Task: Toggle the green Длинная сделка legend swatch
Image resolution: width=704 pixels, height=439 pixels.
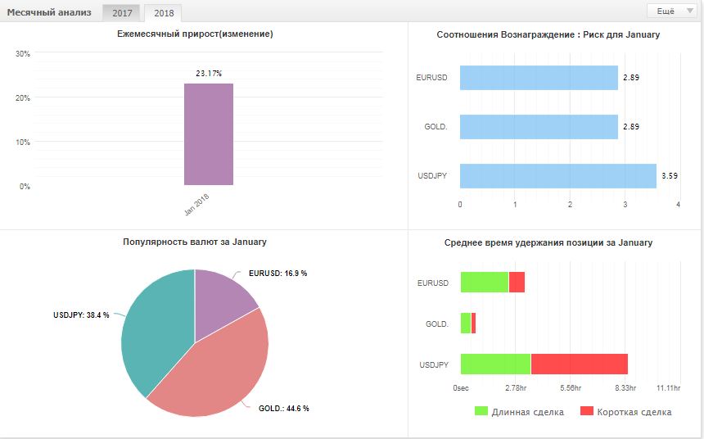Action: 481,410
